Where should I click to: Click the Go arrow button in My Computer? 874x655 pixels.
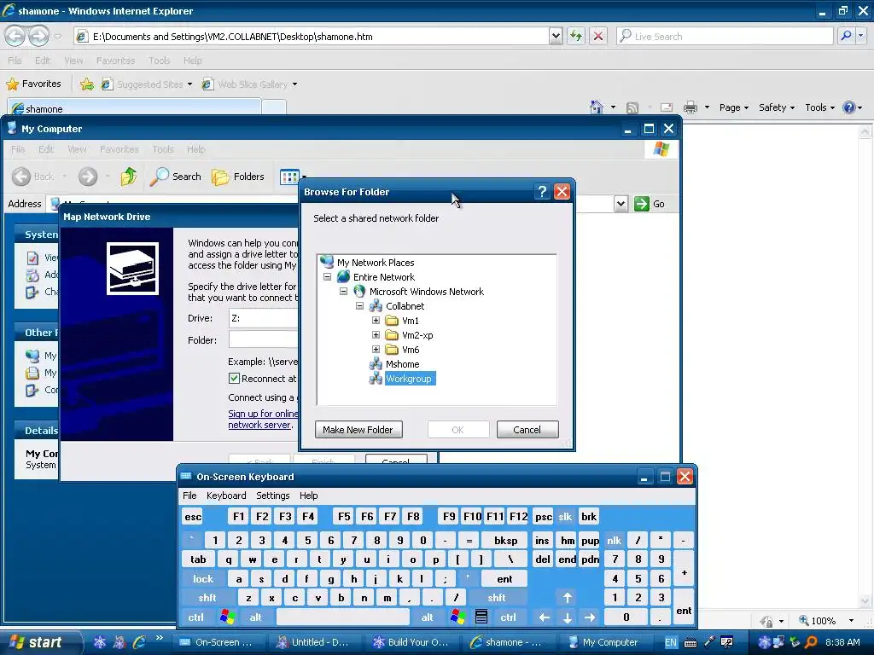[642, 204]
